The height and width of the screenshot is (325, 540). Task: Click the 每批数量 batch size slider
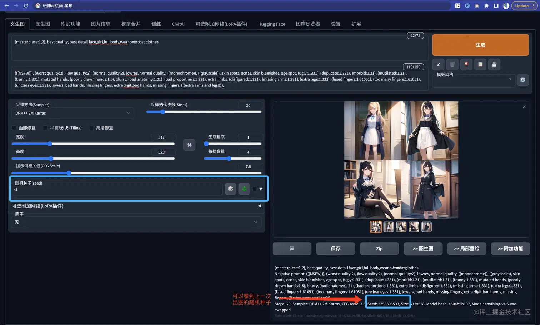tap(233, 158)
